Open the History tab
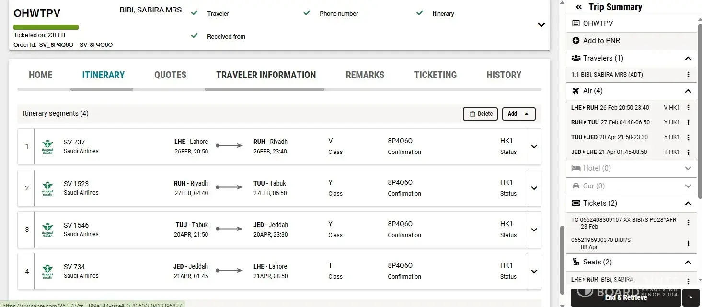 click(504, 75)
